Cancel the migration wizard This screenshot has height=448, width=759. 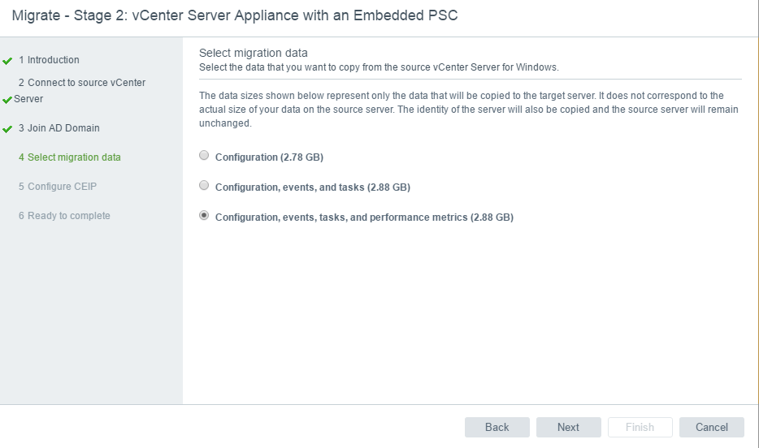point(711,428)
